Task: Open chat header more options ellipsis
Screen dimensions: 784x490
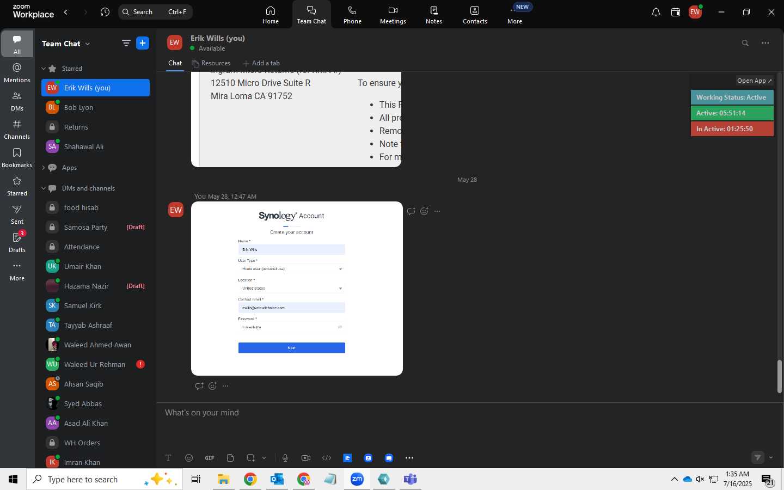Action: [x=765, y=43]
